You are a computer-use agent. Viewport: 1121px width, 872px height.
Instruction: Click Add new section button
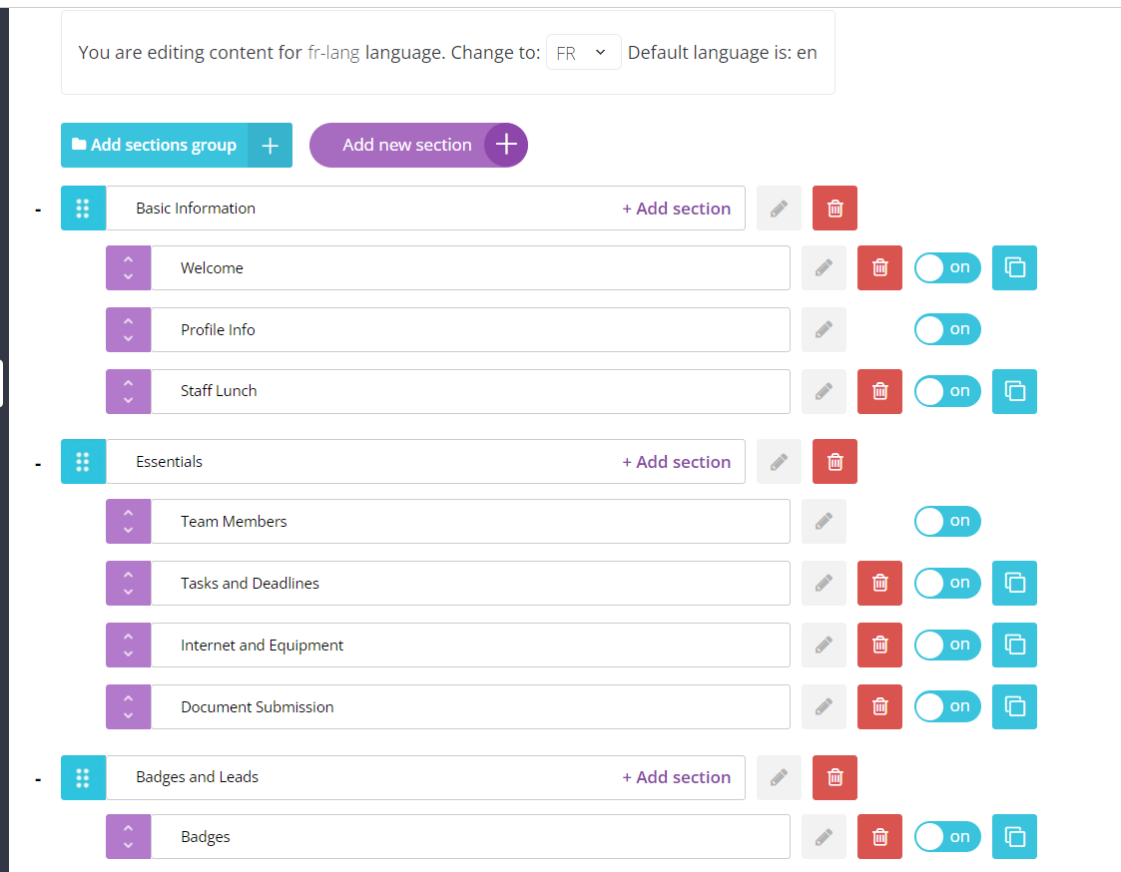[x=418, y=145]
